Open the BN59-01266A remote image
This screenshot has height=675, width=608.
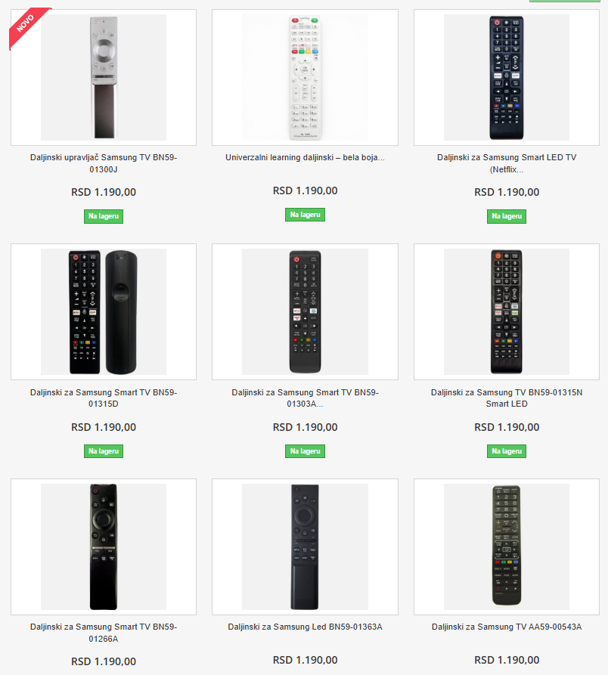point(104,547)
